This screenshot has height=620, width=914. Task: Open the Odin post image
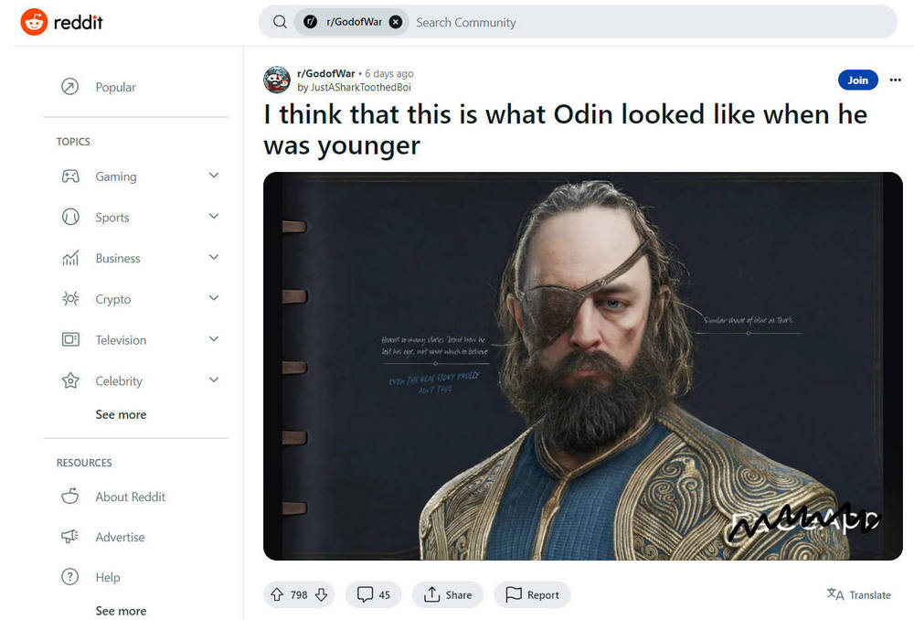click(x=583, y=366)
